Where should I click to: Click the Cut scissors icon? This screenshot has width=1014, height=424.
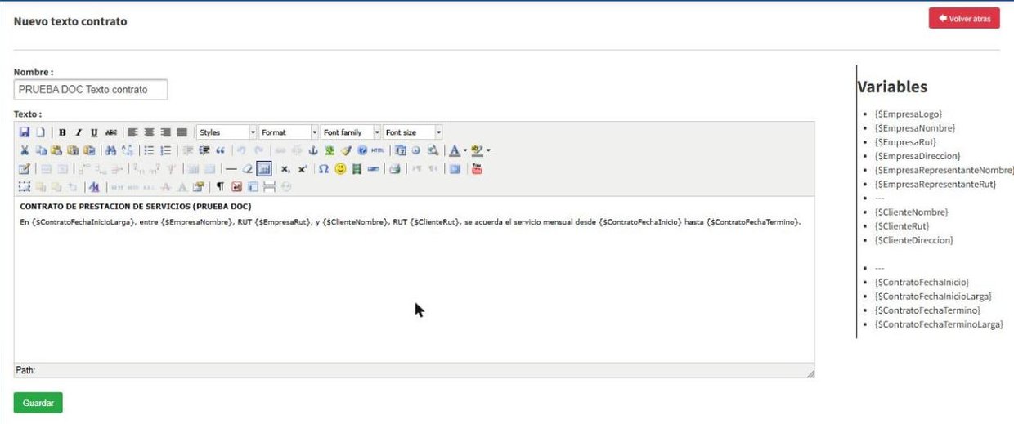(x=25, y=150)
